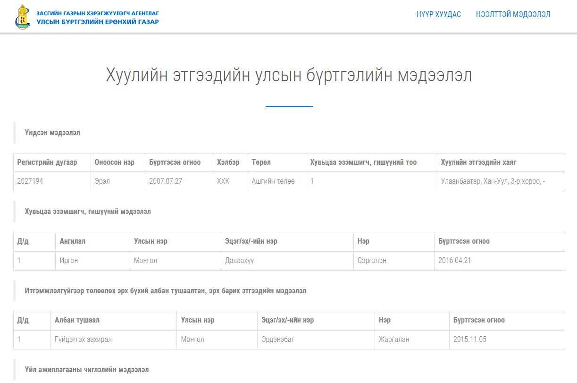Image resolution: width=577 pixels, height=383 pixels.
Task: Select shareholder surname Даваахүү cell
Action: coord(287,261)
